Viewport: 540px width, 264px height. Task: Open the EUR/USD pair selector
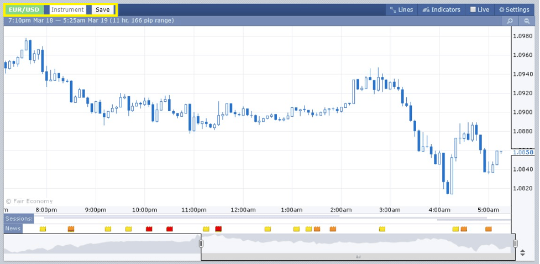tap(24, 9)
